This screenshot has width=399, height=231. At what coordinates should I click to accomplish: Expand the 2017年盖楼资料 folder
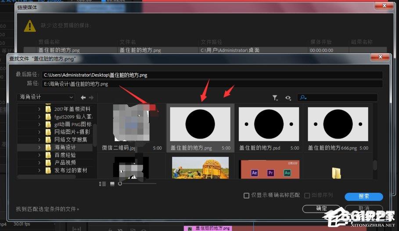click(39, 109)
